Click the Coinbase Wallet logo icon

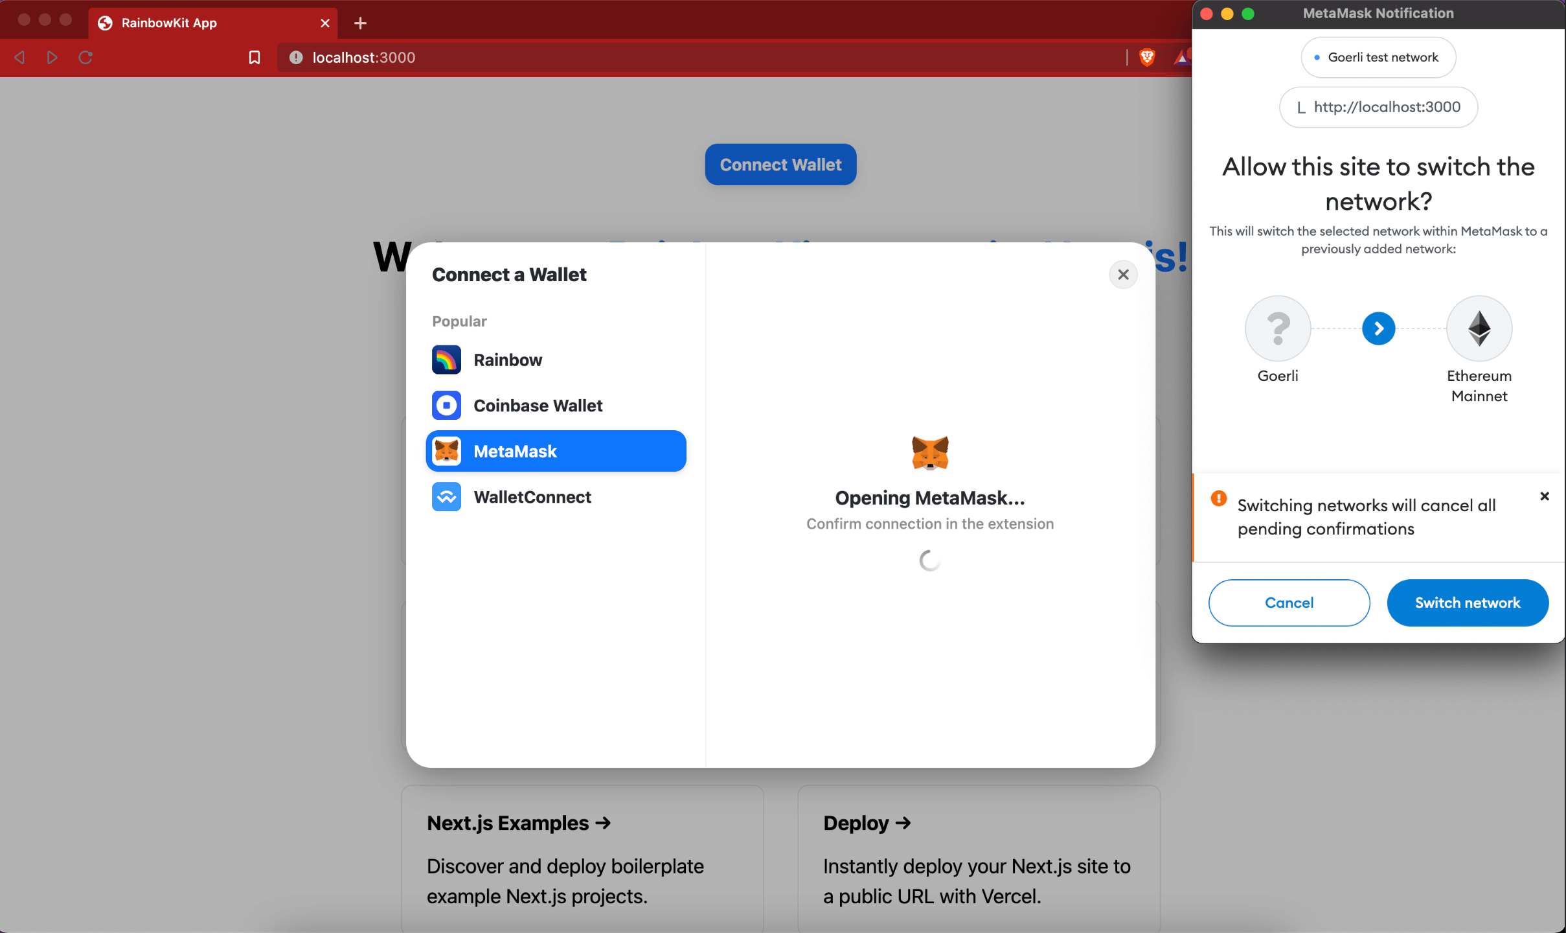pyautogui.click(x=446, y=406)
